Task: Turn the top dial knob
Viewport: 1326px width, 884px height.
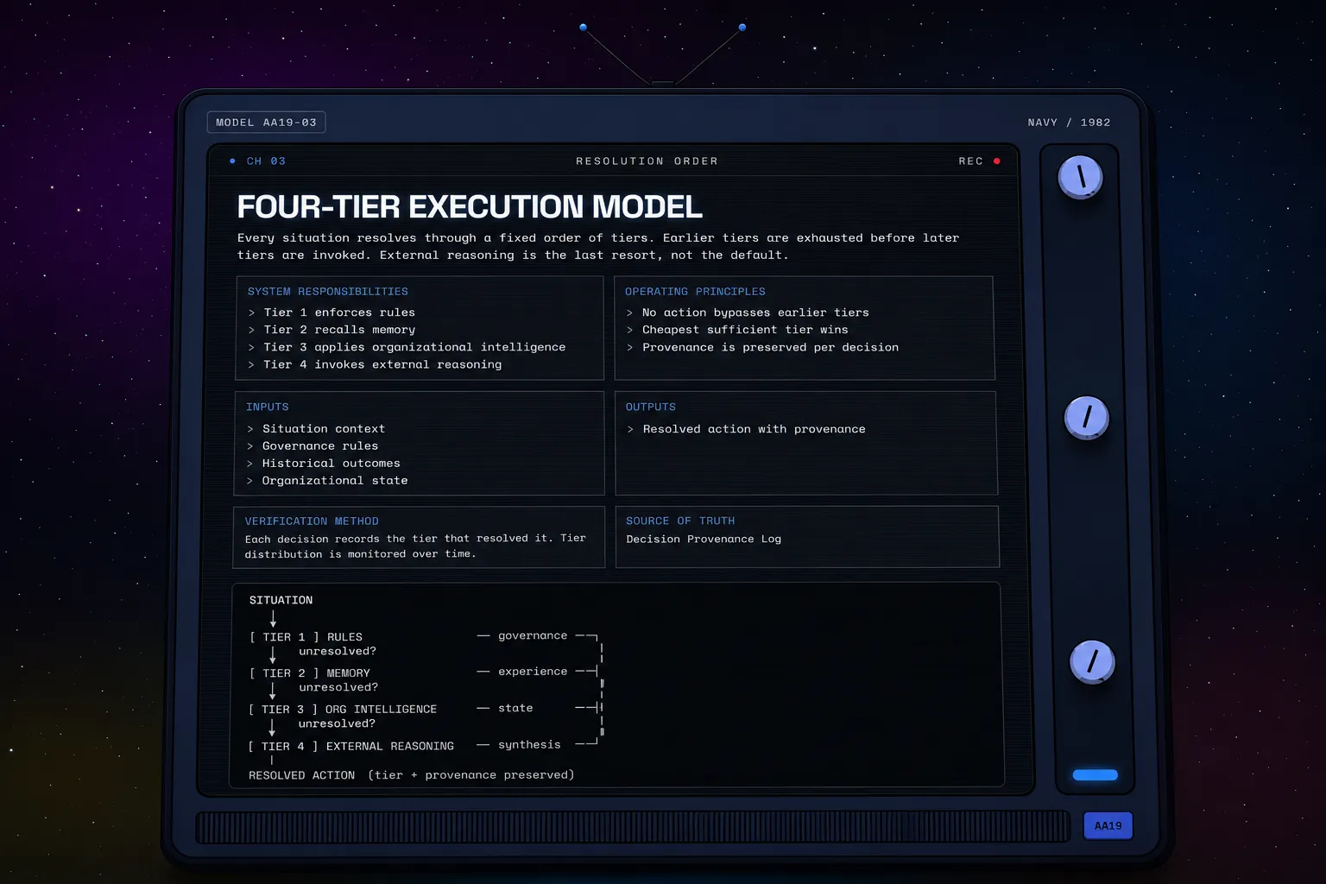Action: click(1080, 177)
